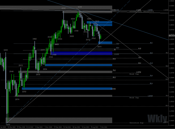175x129 pixels.
Task: Click the 1.26764 level value label
Action: [x=139, y=72]
